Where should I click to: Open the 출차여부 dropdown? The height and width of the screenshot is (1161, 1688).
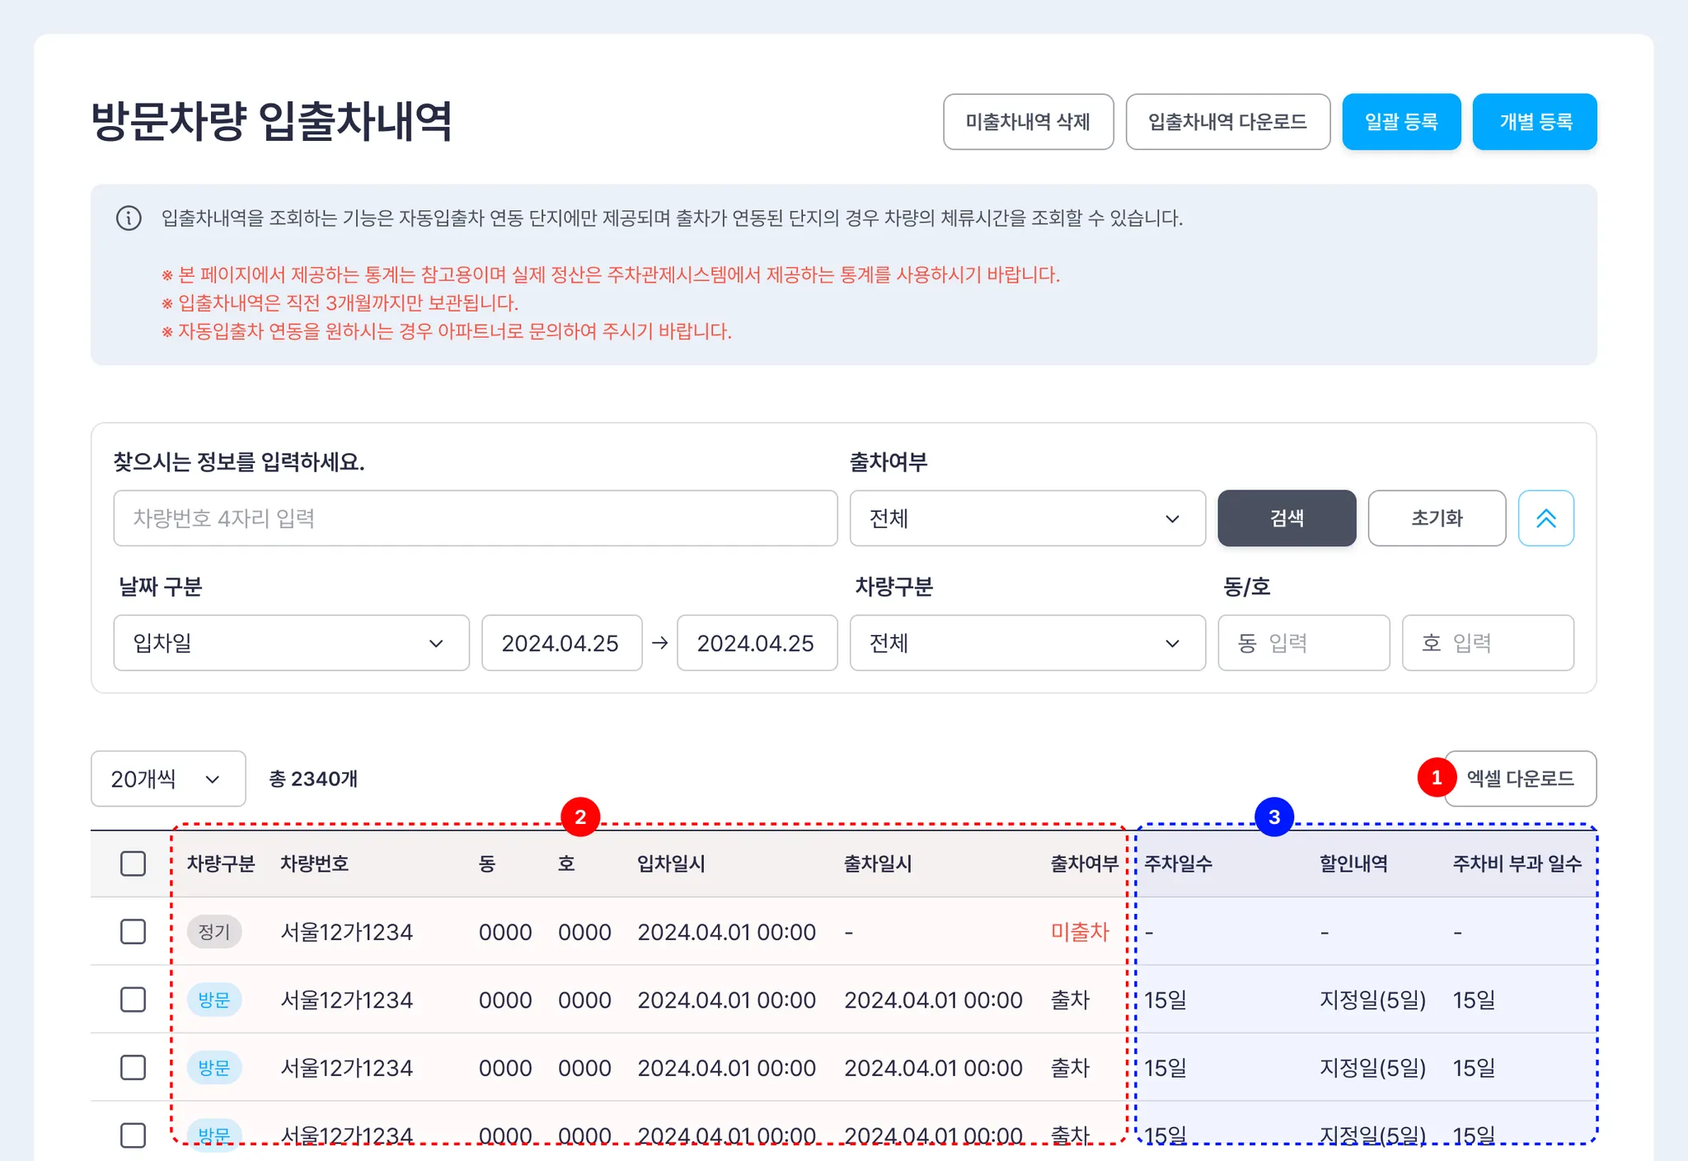coord(1027,518)
